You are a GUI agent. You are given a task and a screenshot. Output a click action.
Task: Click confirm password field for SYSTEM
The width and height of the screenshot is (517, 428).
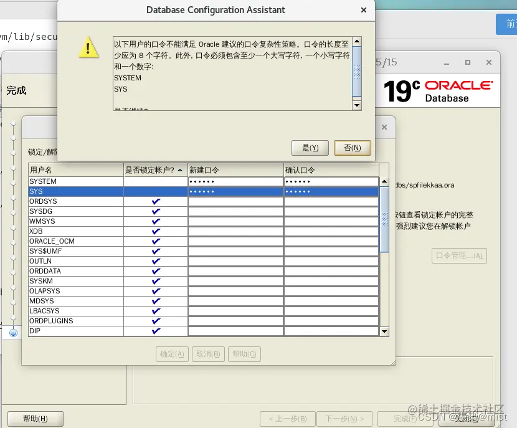coord(331,181)
